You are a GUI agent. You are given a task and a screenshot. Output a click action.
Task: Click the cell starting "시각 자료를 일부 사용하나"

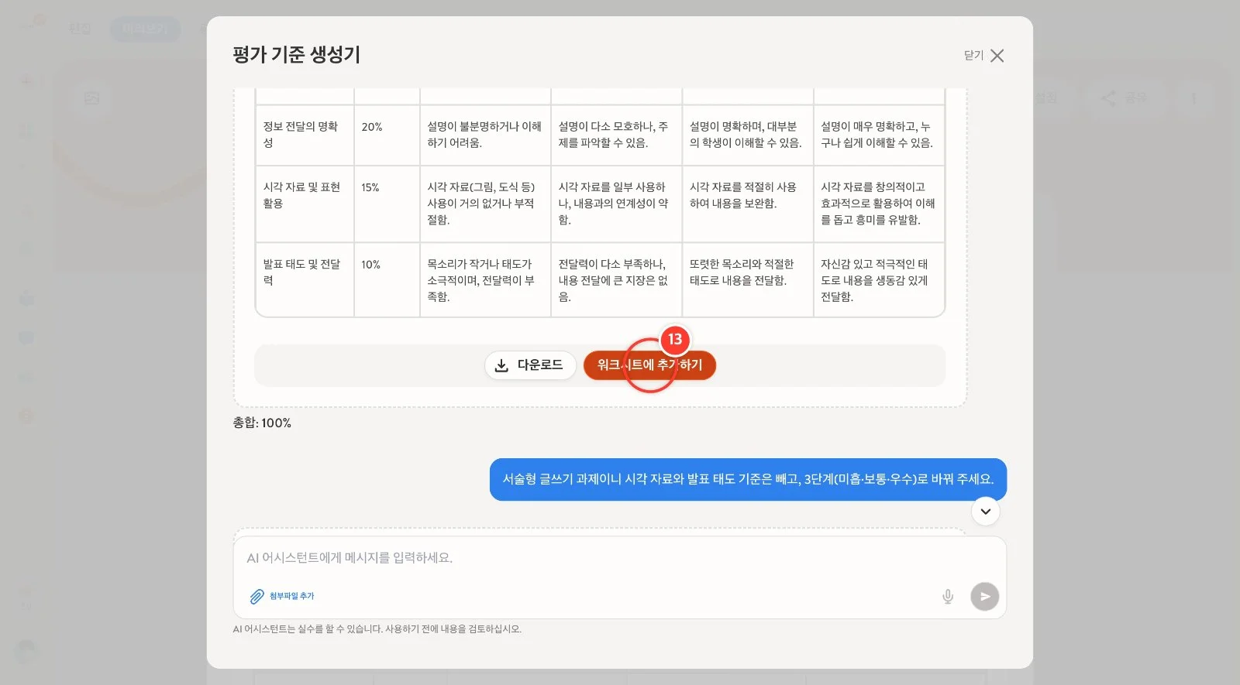coord(616,204)
